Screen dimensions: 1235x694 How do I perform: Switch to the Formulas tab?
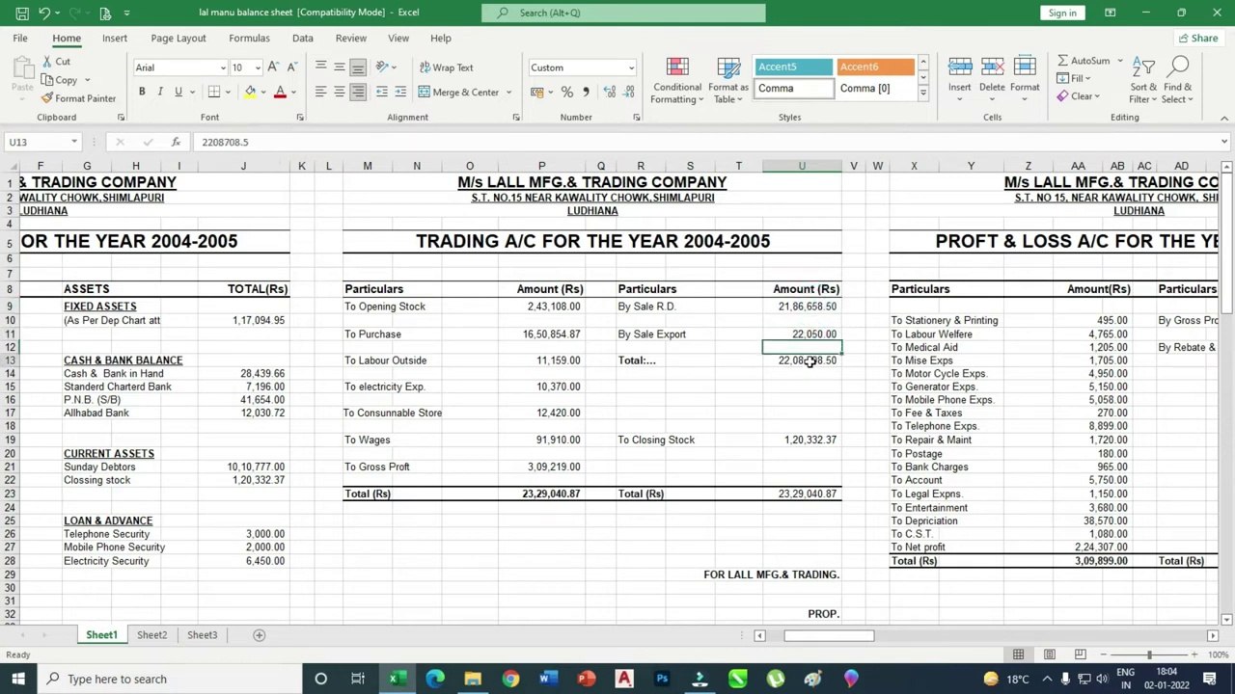249,38
